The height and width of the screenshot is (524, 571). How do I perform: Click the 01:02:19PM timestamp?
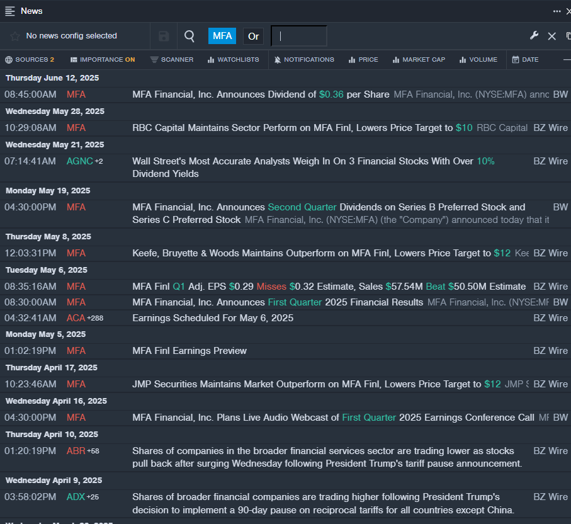tap(30, 351)
